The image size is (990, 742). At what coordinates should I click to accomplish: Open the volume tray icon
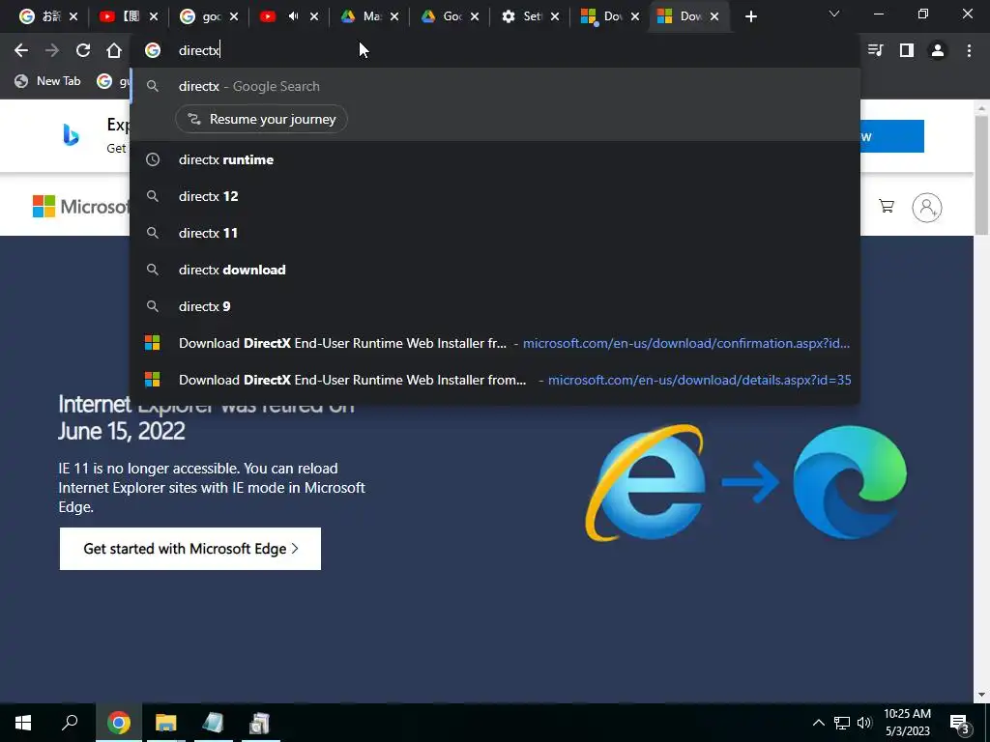[864, 723]
